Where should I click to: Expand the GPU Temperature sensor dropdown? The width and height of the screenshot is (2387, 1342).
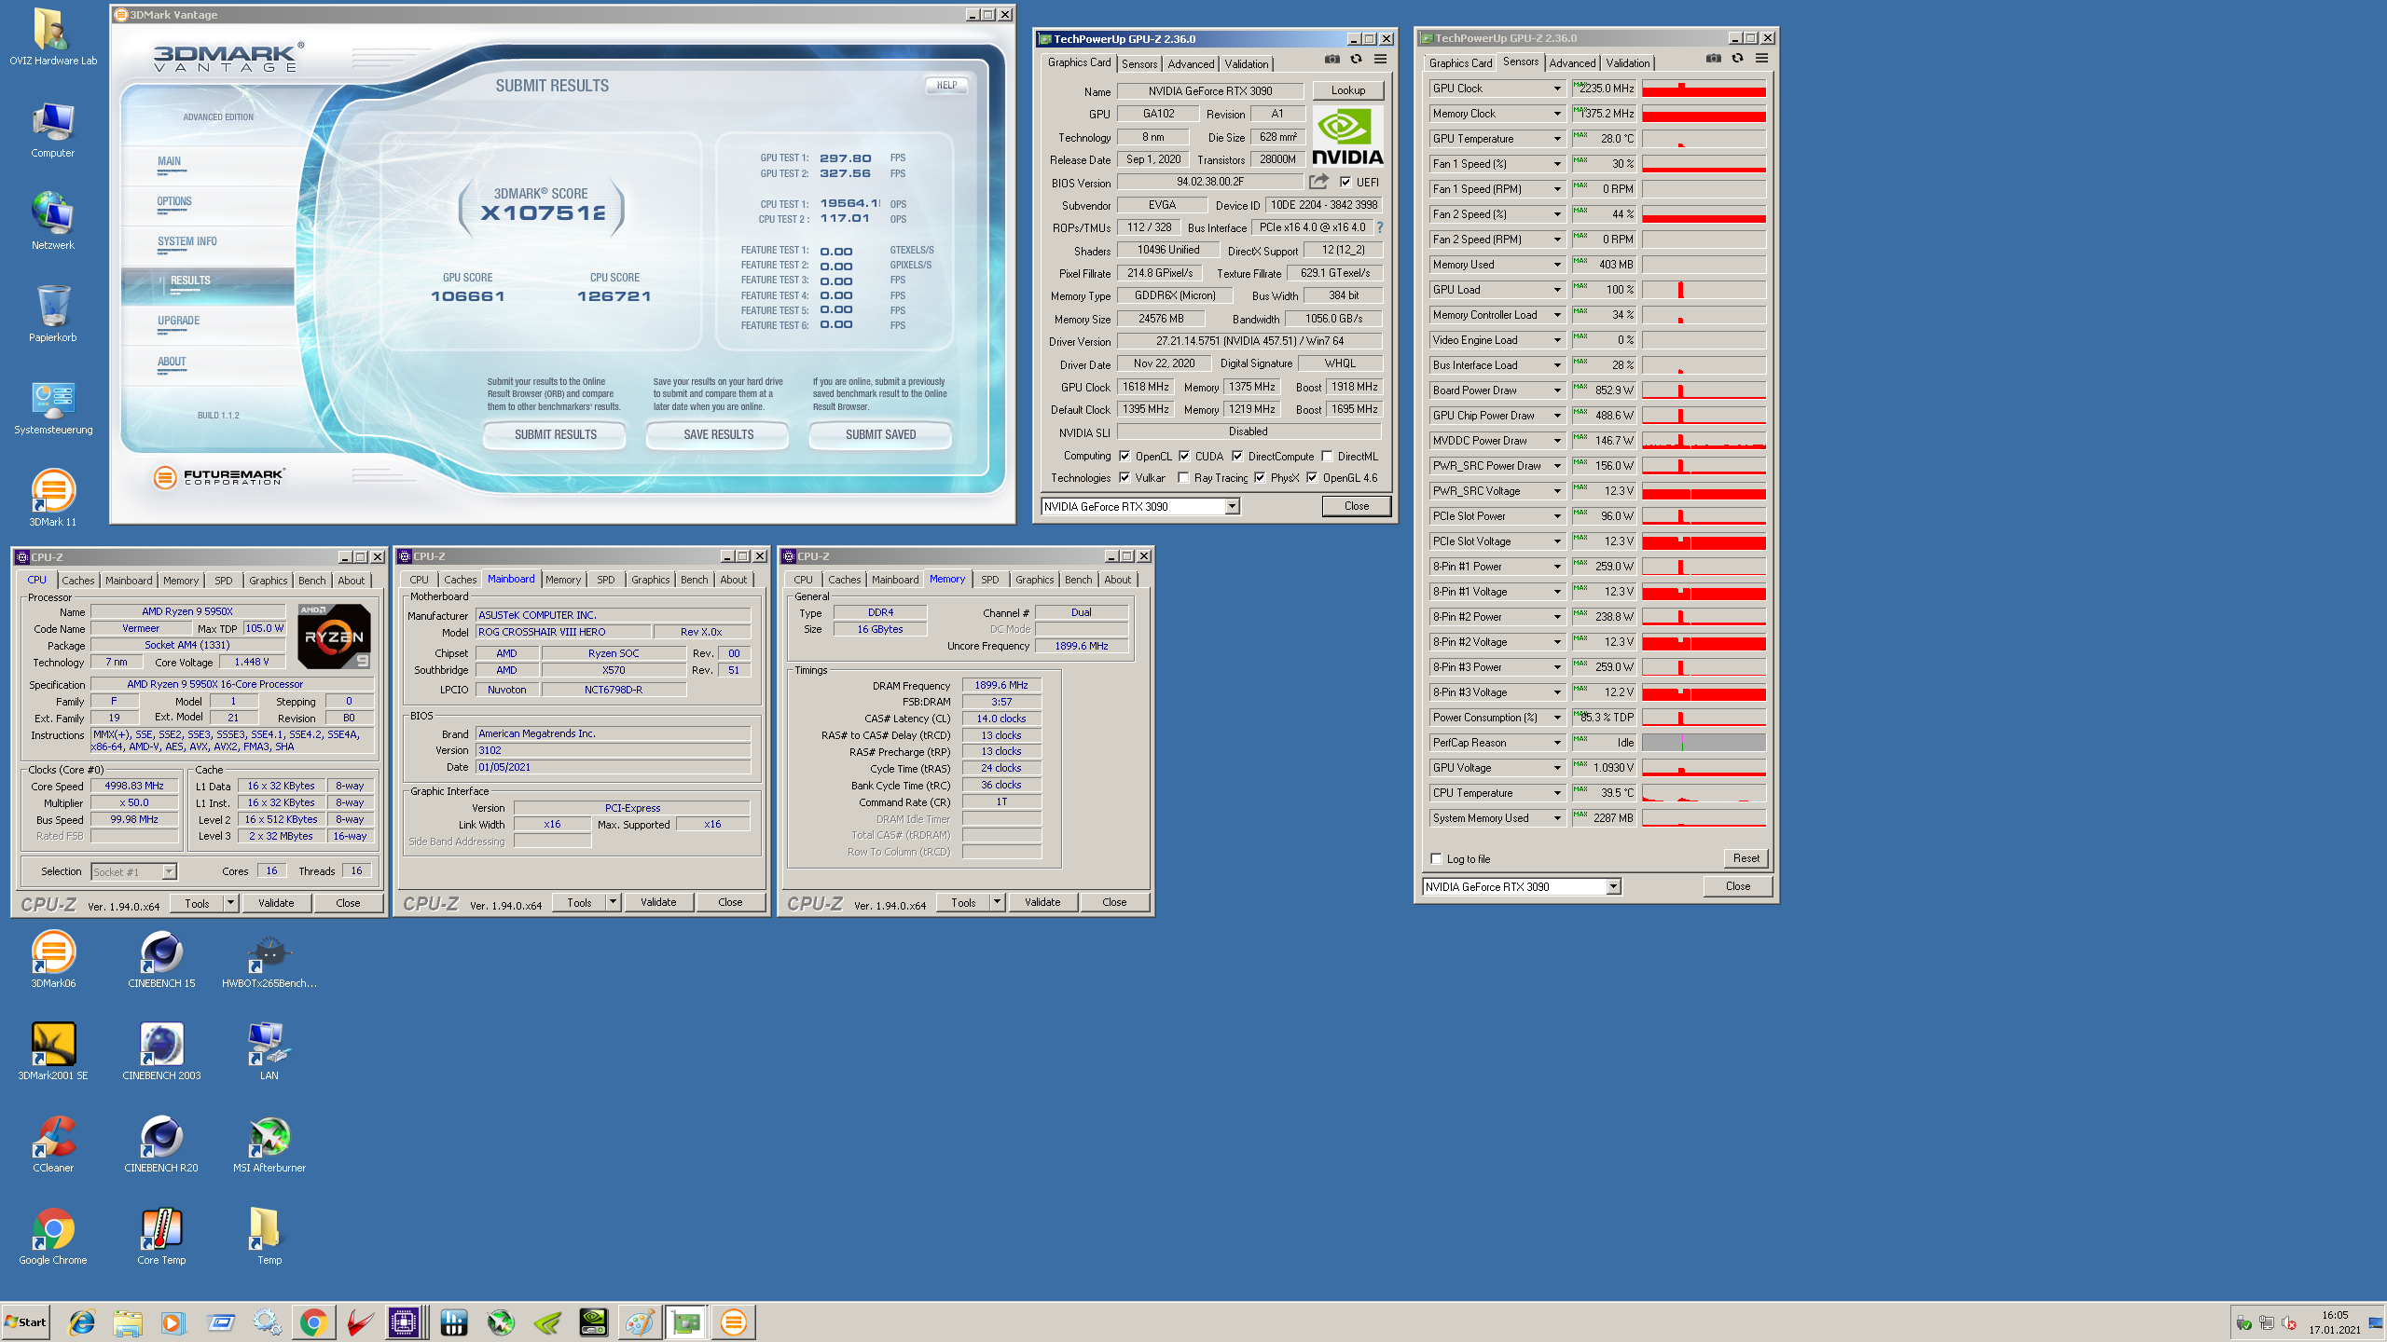click(x=1556, y=139)
